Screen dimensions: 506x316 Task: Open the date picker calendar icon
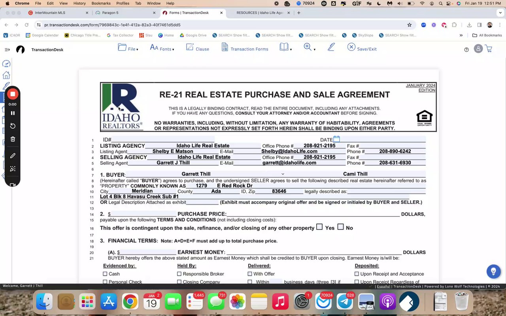pyautogui.click(x=336, y=139)
